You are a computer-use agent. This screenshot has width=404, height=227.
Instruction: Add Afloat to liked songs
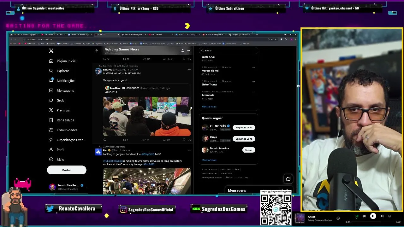[338, 218]
